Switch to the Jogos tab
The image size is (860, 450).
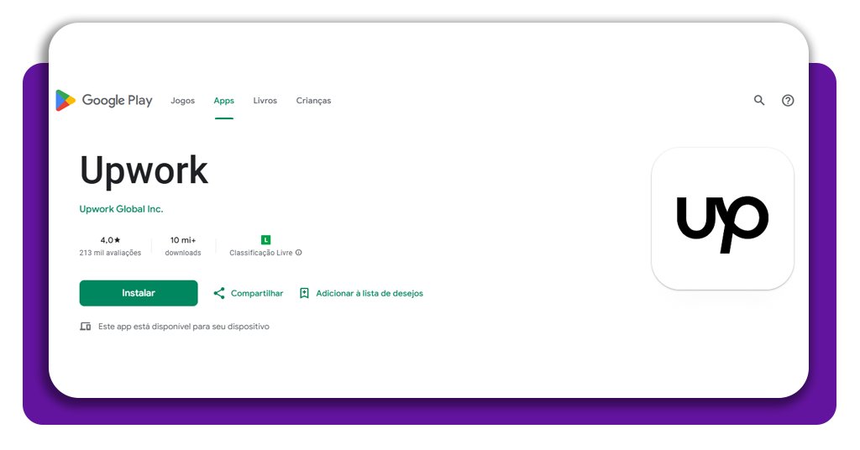pos(182,101)
